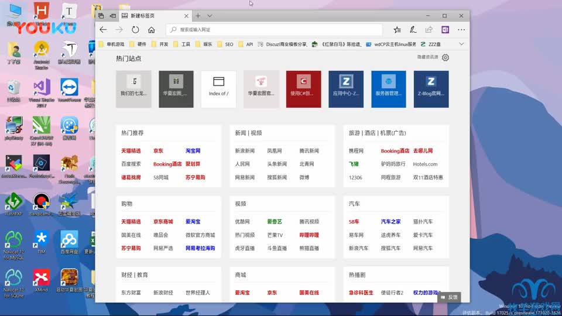Open the 工具 favorites folder
The height and width of the screenshot is (316, 562).
click(x=181, y=44)
